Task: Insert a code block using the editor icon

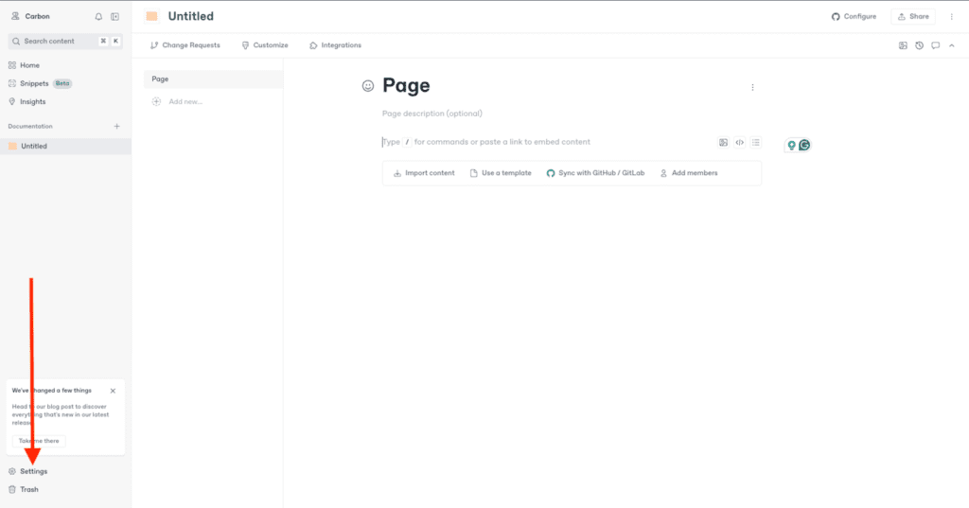Action: tap(739, 143)
